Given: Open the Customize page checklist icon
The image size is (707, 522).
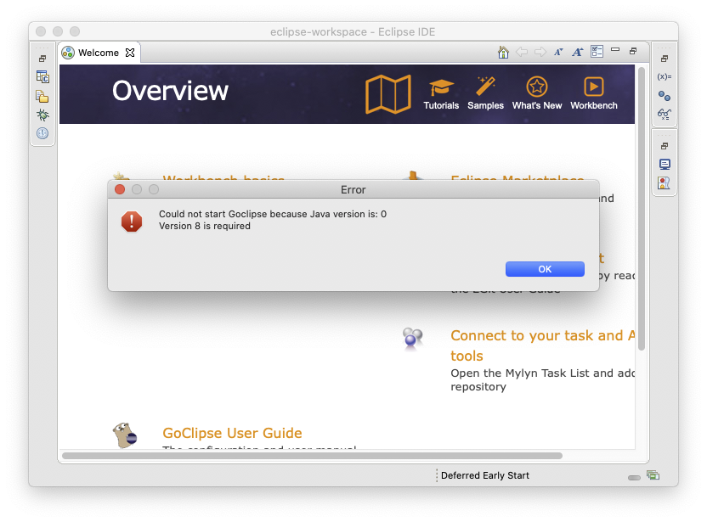Looking at the screenshot, I should pos(597,52).
